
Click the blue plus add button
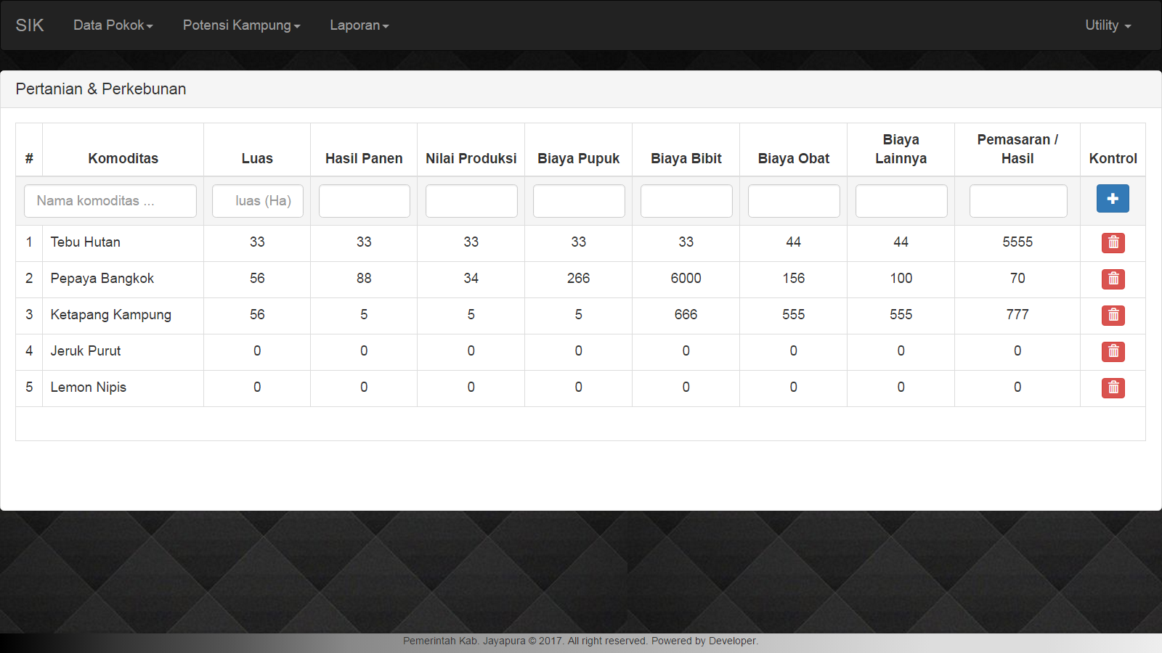click(1113, 199)
